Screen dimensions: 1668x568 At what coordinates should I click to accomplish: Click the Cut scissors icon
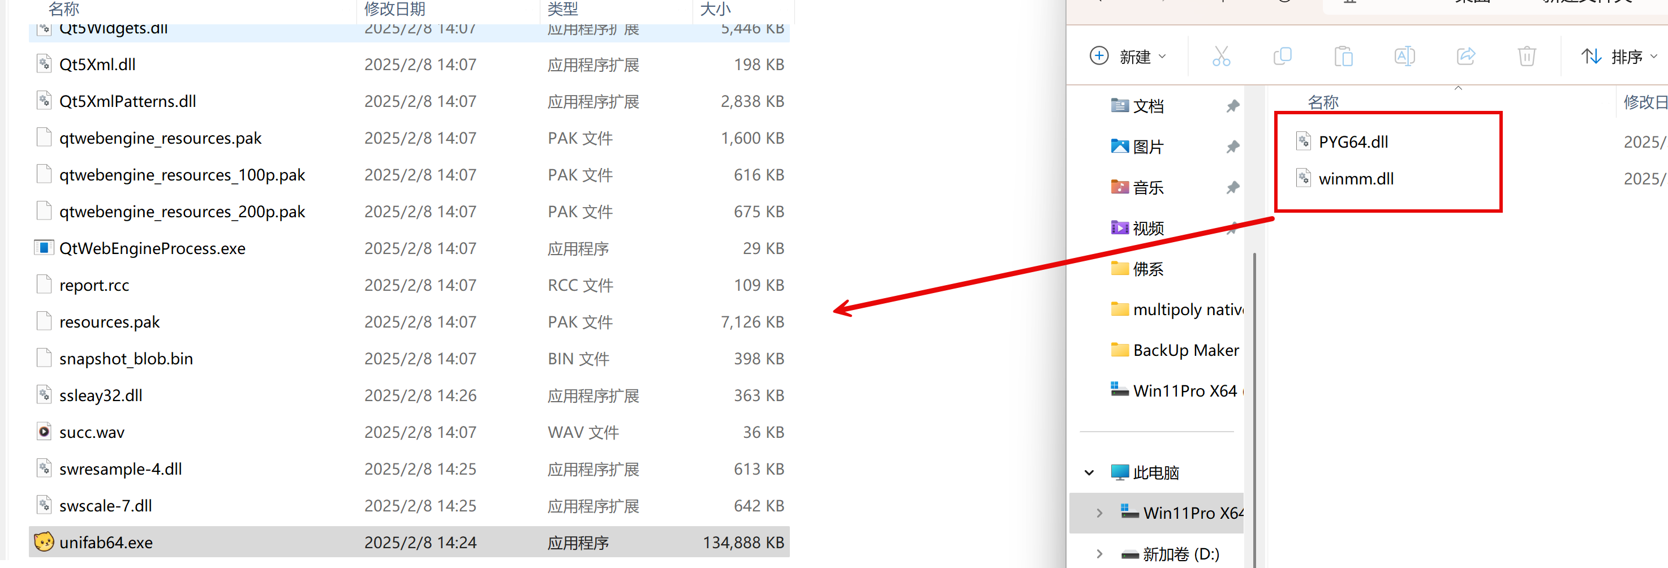[1220, 57]
